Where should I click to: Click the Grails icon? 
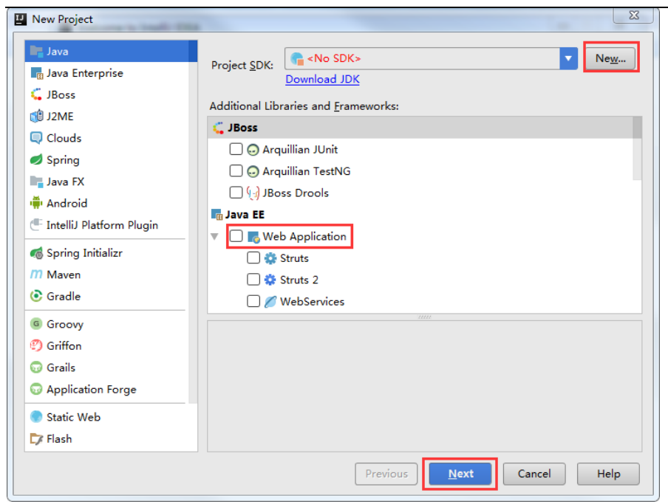pos(37,367)
